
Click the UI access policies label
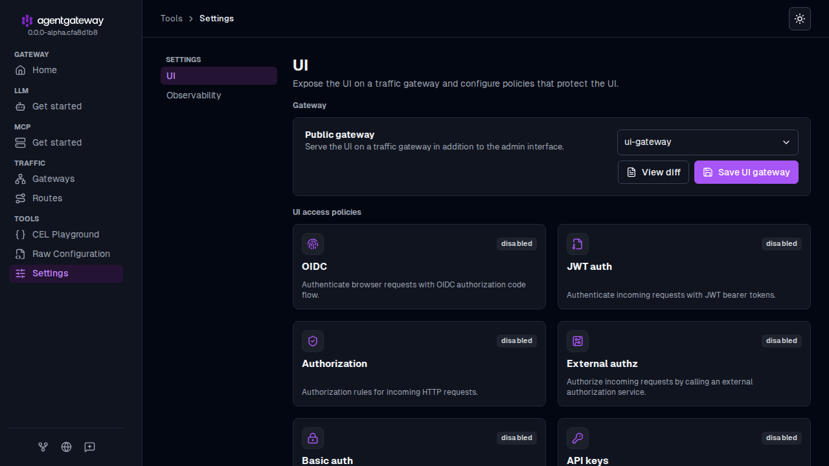tap(327, 212)
